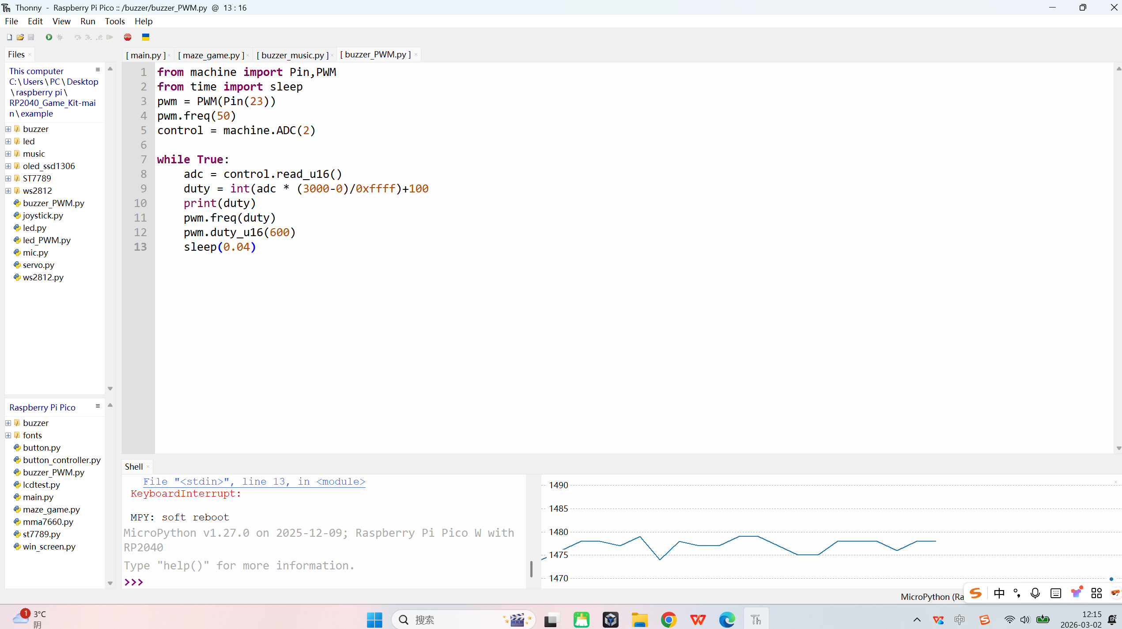Click the stdin line 13 traceback link

(x=254, y=482)
